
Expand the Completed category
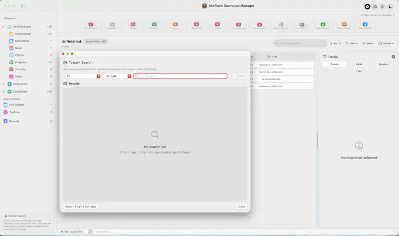coord(3,92)
